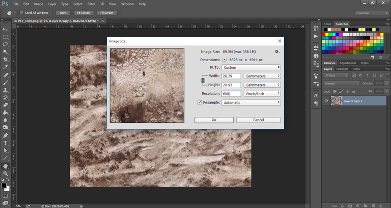Expand the Resample Automatic dropdown
Image resolution: width=391 pixels, height=208 pixels.
(251, 102)
